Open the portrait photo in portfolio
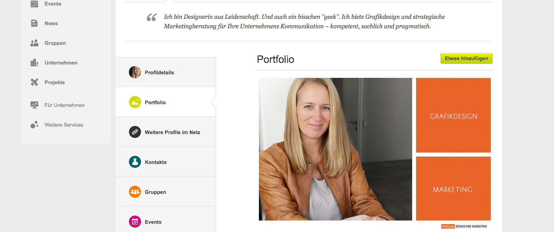Viewport: 554px width, 232px height. [x=336, y=149]
